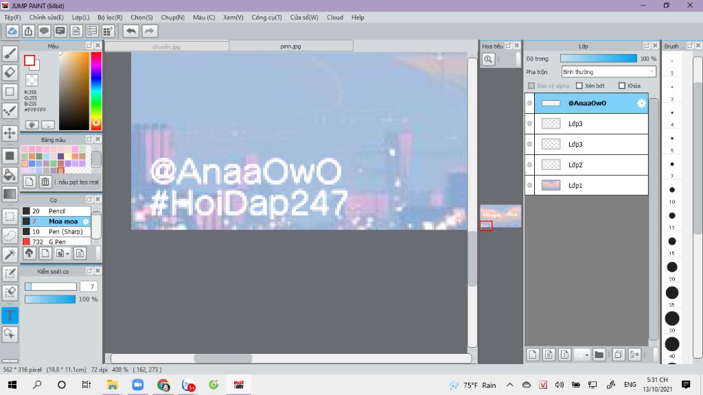Click the Redo arrow button
703x395 pixels.
[x=150, y=31]
